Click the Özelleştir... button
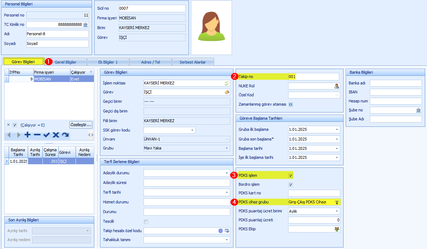427x249 pixels. tap(81, 125)
